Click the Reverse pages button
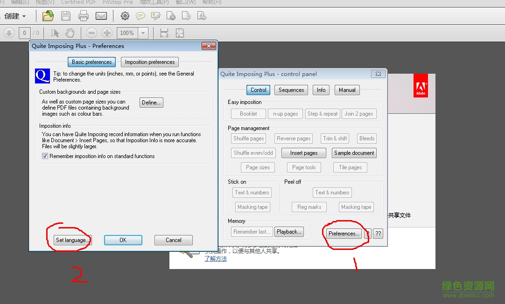 pyautogui.click(x=294, y=138)
